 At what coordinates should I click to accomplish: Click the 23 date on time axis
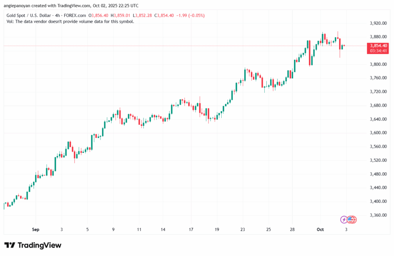click(x=243, y=230)
